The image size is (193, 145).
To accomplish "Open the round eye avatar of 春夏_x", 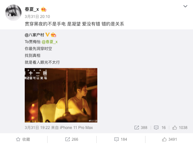I will 13,13.
